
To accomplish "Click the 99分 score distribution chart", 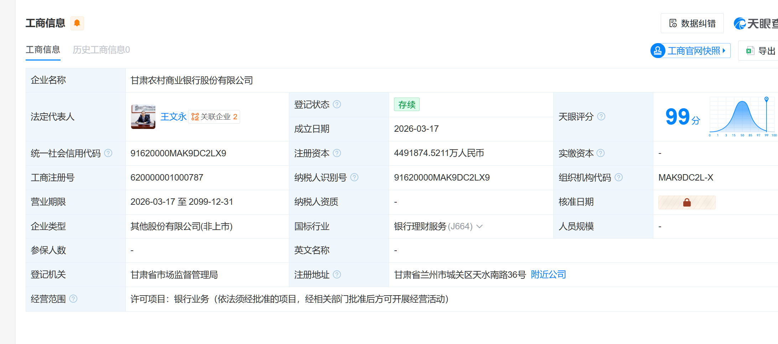I will pos(743,117).
